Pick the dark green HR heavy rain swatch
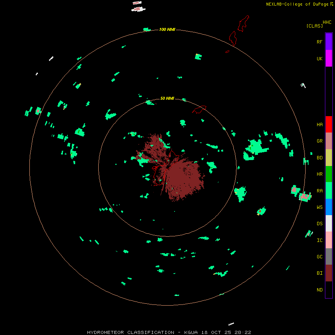Image resolution: width=335 pixels, height=335 pixels. click(329, 174)
